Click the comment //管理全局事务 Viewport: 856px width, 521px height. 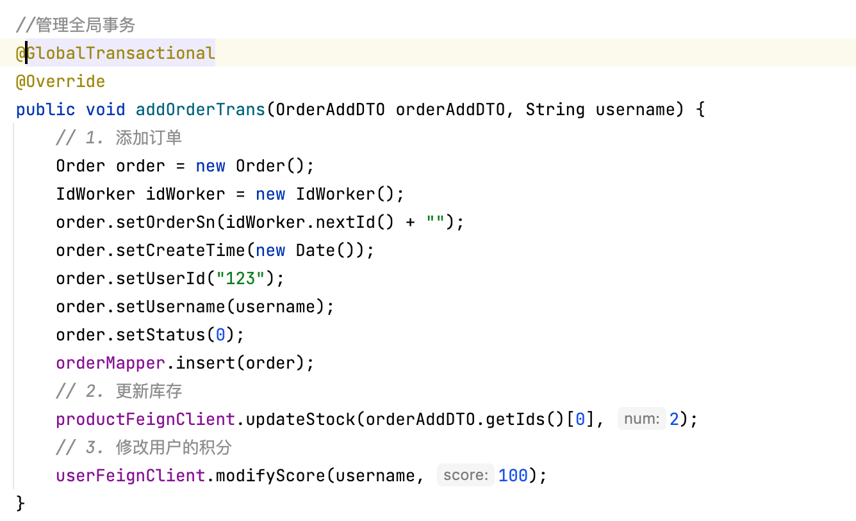pyautogui.click(x=76, y=25)
